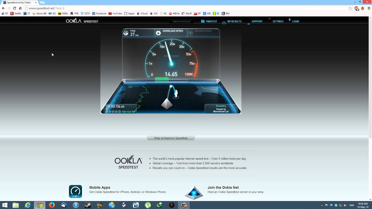Viewport: 372px width, 209px height.
Task: Click the Ookla Net pyramid icon
Action: [194, 193]
